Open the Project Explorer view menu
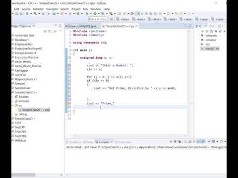Screen dimensions: 238x178 [x=60, y=31]
